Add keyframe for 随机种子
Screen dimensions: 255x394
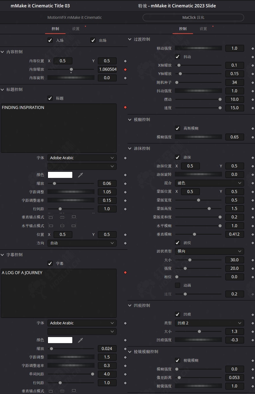tap(253, 83)
